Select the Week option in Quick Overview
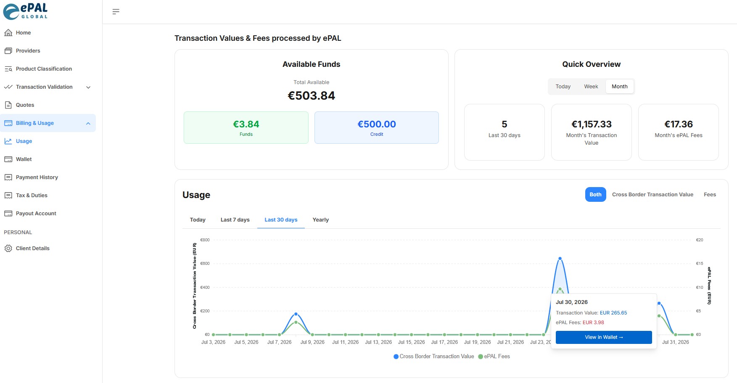The width and height of the screenshot is (737, 383). point(591,87)
